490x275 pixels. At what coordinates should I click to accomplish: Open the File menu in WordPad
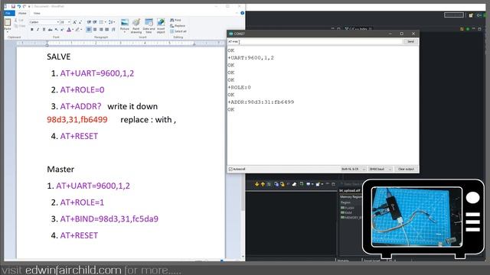click(8, 14)
